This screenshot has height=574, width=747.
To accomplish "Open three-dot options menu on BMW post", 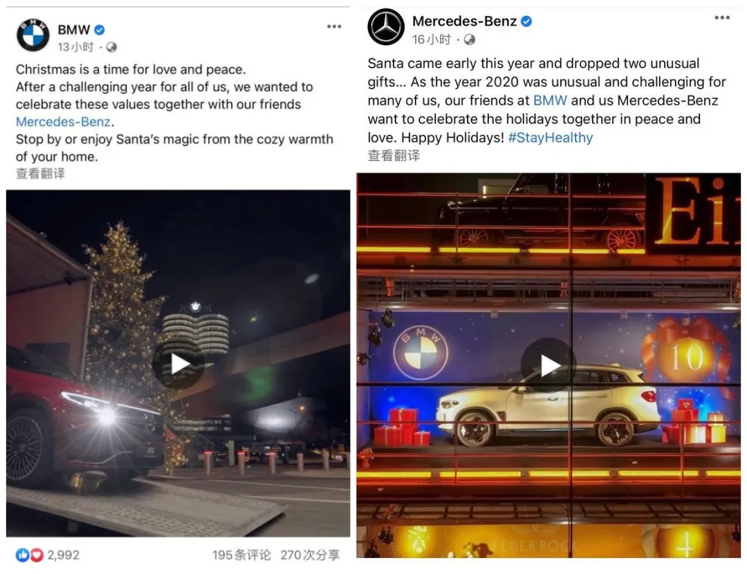I will pos(334,26).
